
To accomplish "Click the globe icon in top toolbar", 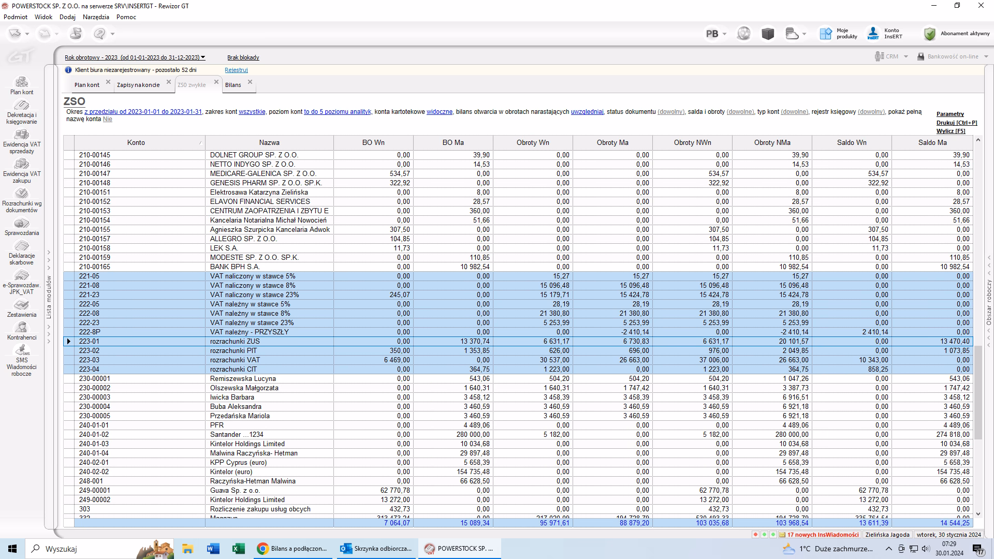I will 744,34.
